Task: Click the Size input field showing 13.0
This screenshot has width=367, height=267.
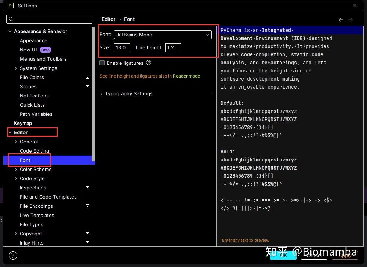Action: 121,47
